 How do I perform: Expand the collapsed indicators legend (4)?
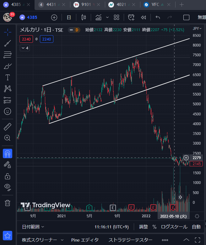[x=25, y=48]
